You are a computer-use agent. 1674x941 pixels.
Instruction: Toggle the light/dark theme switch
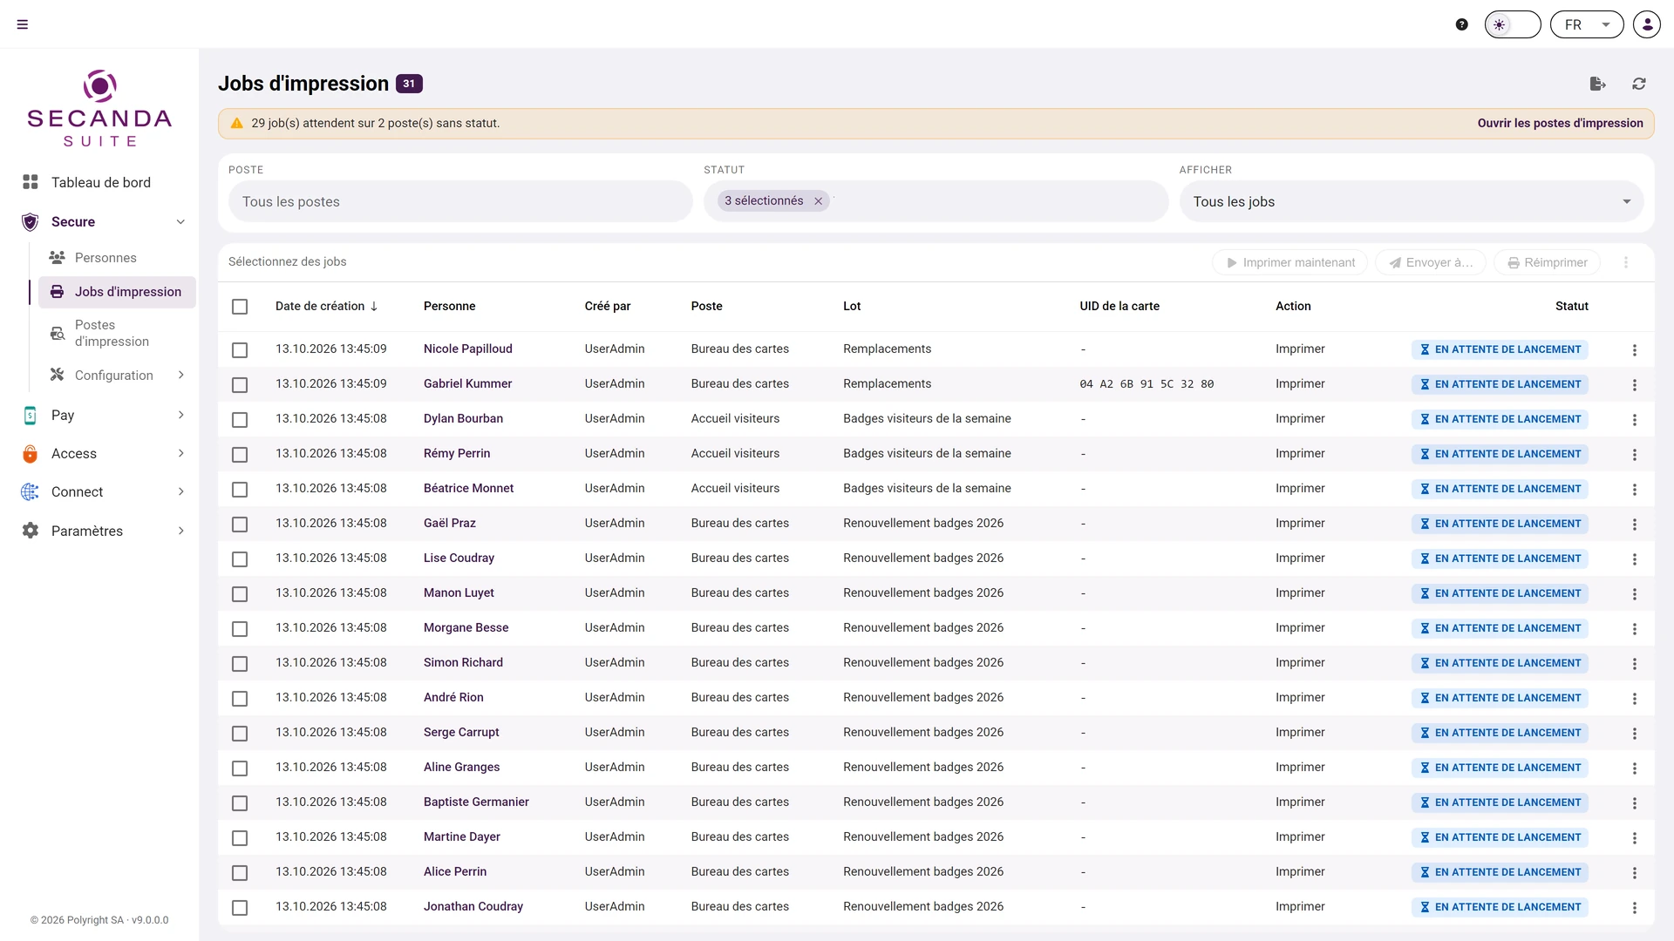[1513, 24]
